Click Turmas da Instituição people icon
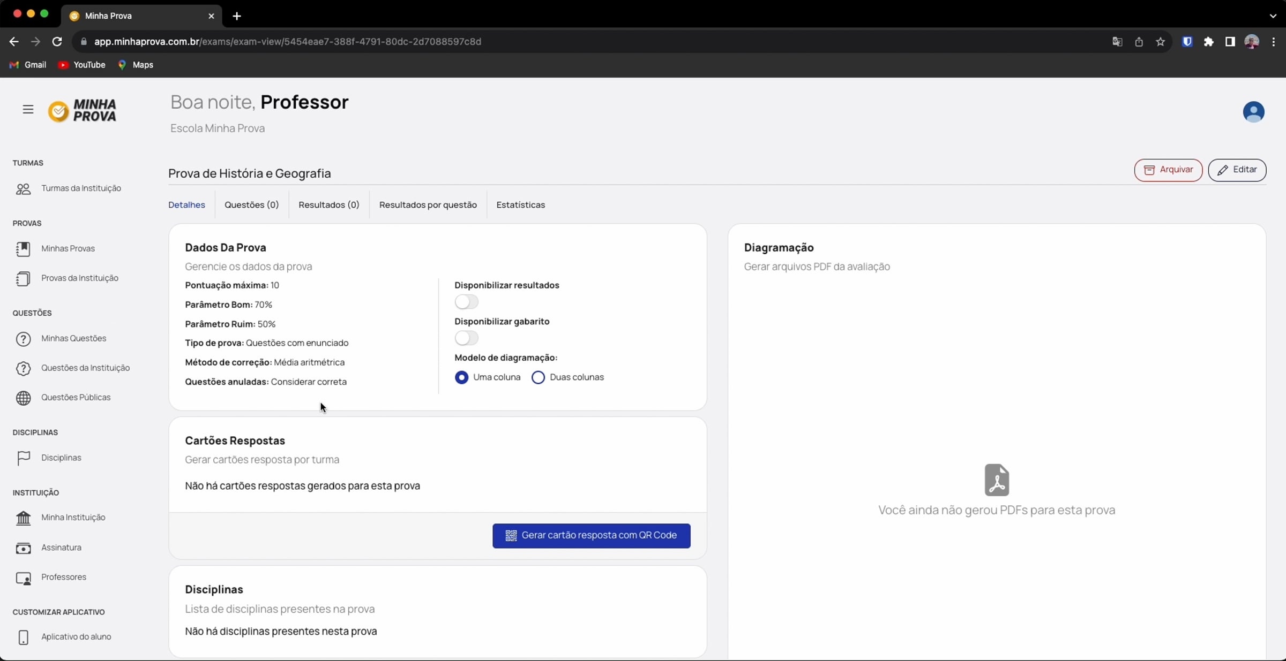 (23, 188)
